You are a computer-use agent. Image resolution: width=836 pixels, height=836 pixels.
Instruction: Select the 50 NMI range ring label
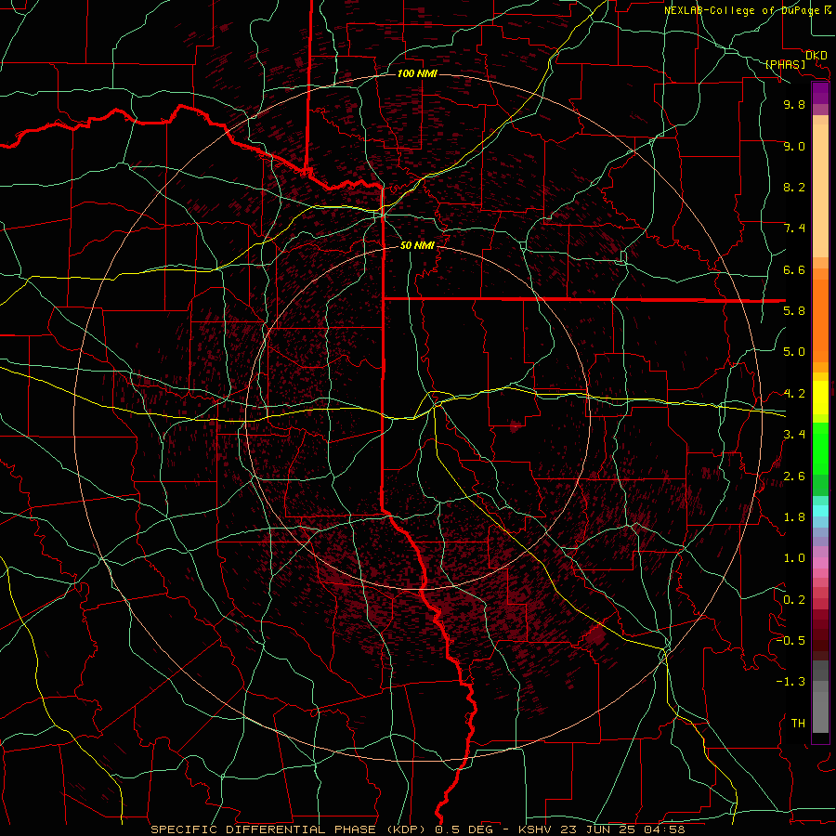(x=417, y=245)
